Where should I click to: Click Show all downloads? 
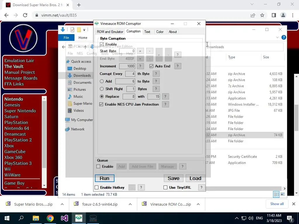tap(277, 204)
